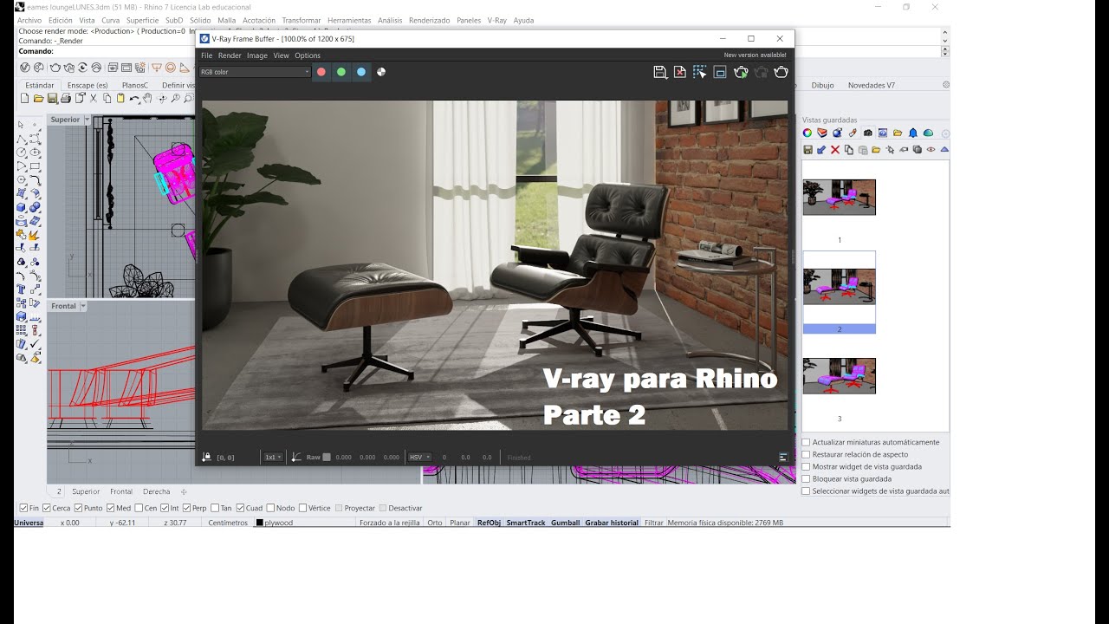Viewport: 1109px width, 624px height.
Task: Switch to Novedades V7 toolbar tab
Action: click(872, 85)
